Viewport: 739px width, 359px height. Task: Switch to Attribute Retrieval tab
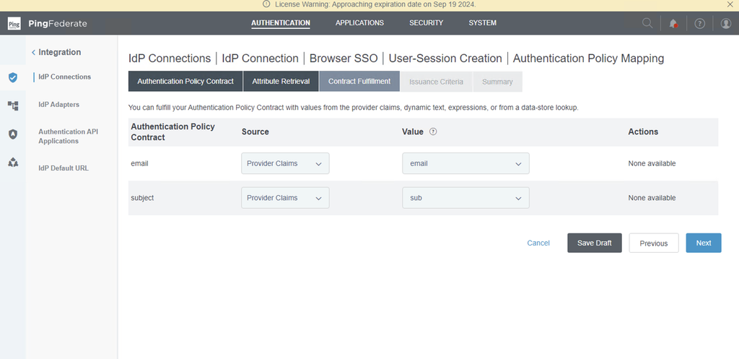pyautogui.click(x=281, y=81)
